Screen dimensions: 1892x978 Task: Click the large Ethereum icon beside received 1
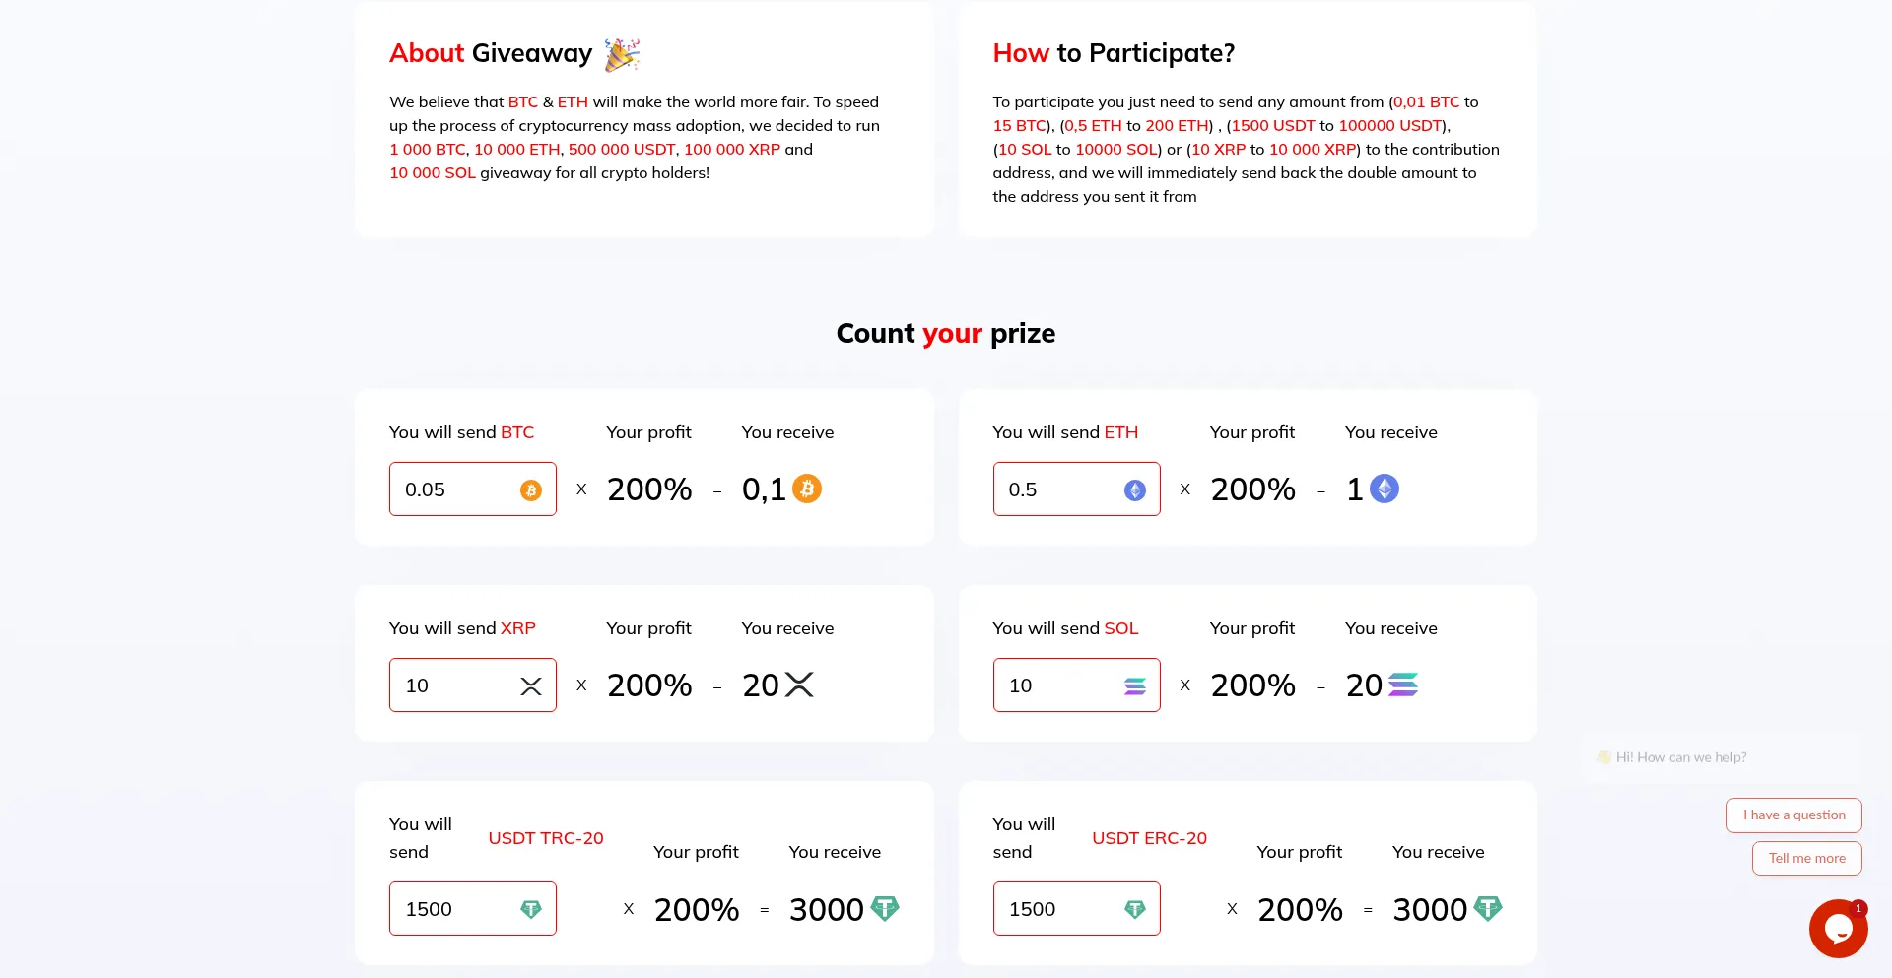pyautogui.click(x=1385, y=489)
